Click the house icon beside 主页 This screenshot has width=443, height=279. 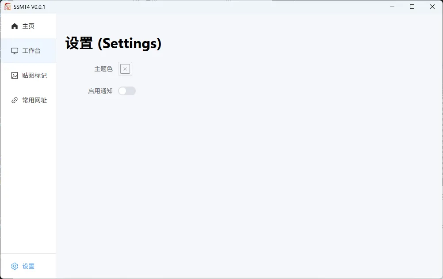coord(15,26)
